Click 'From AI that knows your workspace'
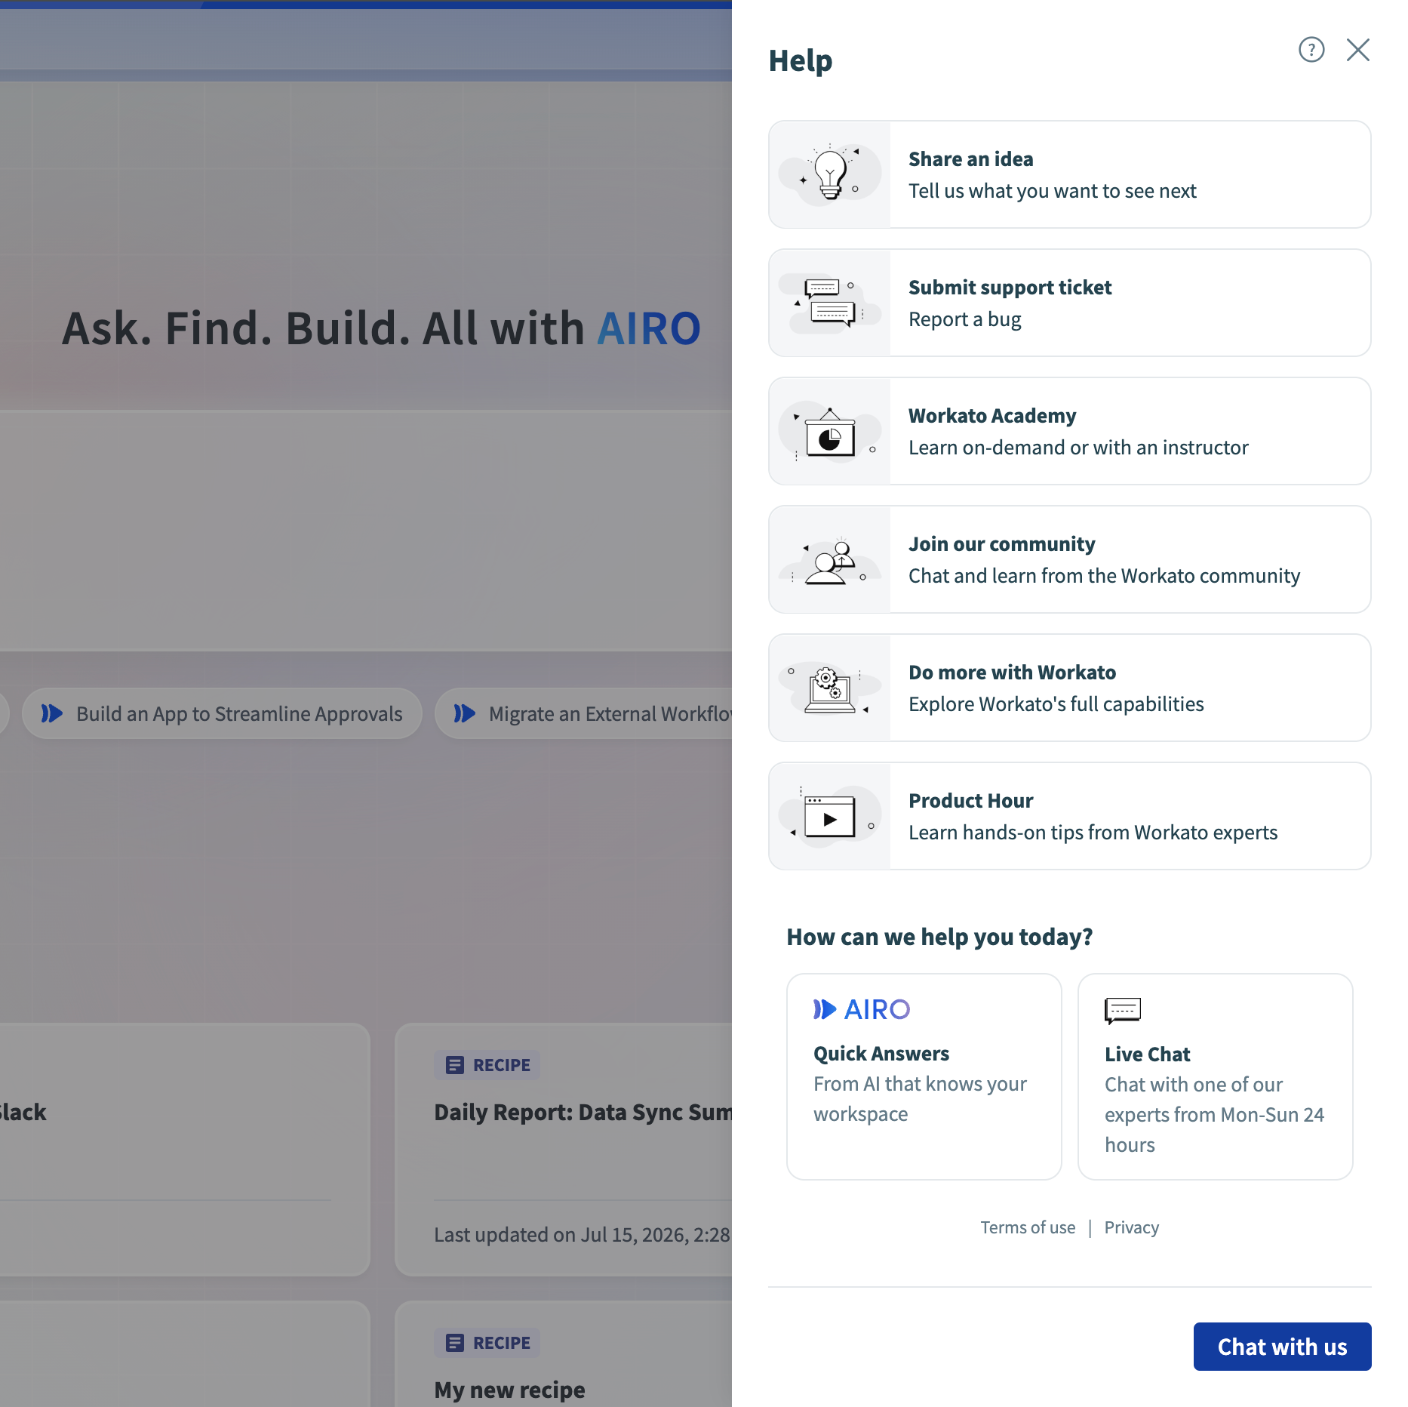 pyautogui.click(x=920, y=1099)
